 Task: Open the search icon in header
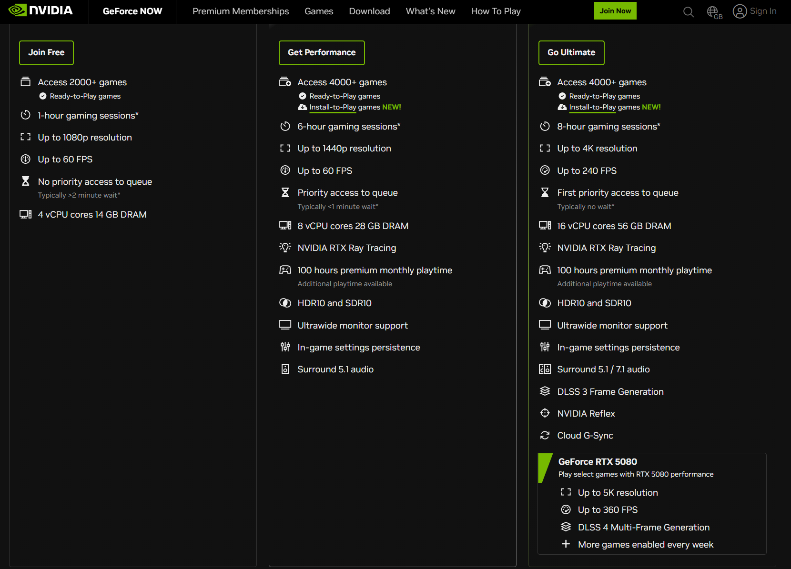point(688,11)
